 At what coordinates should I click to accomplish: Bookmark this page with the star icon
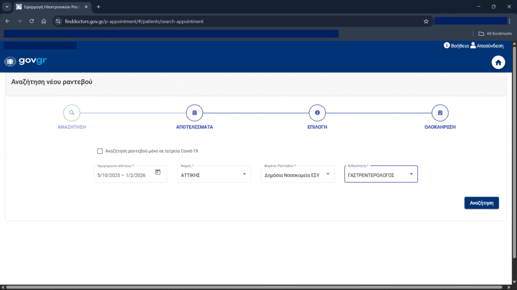[x=426, y=21]
